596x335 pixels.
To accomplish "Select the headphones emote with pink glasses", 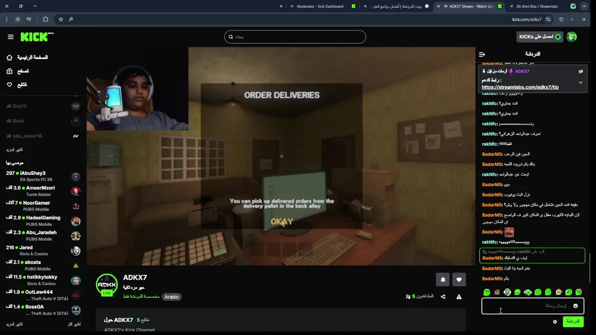I will click(x=507, y=292).
